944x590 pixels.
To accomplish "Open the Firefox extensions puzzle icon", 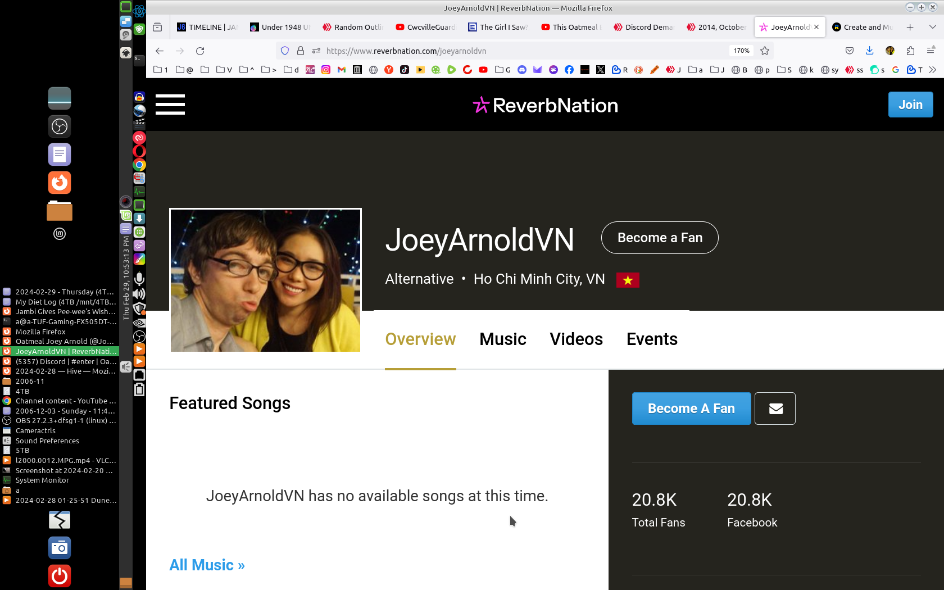I will coord(910,51).
